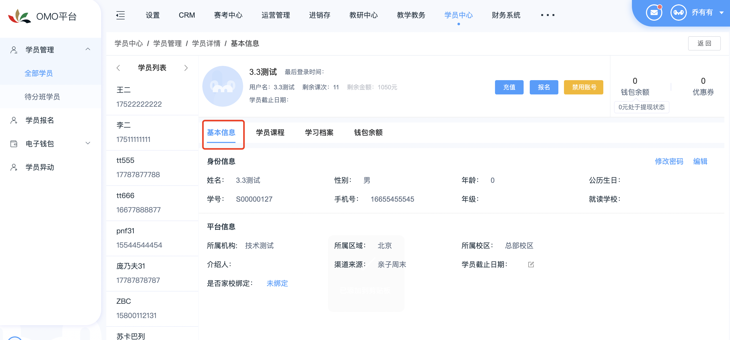730x340 pixels.
Task: Open 设置 in the top navigation
Action: pos(153,15)
